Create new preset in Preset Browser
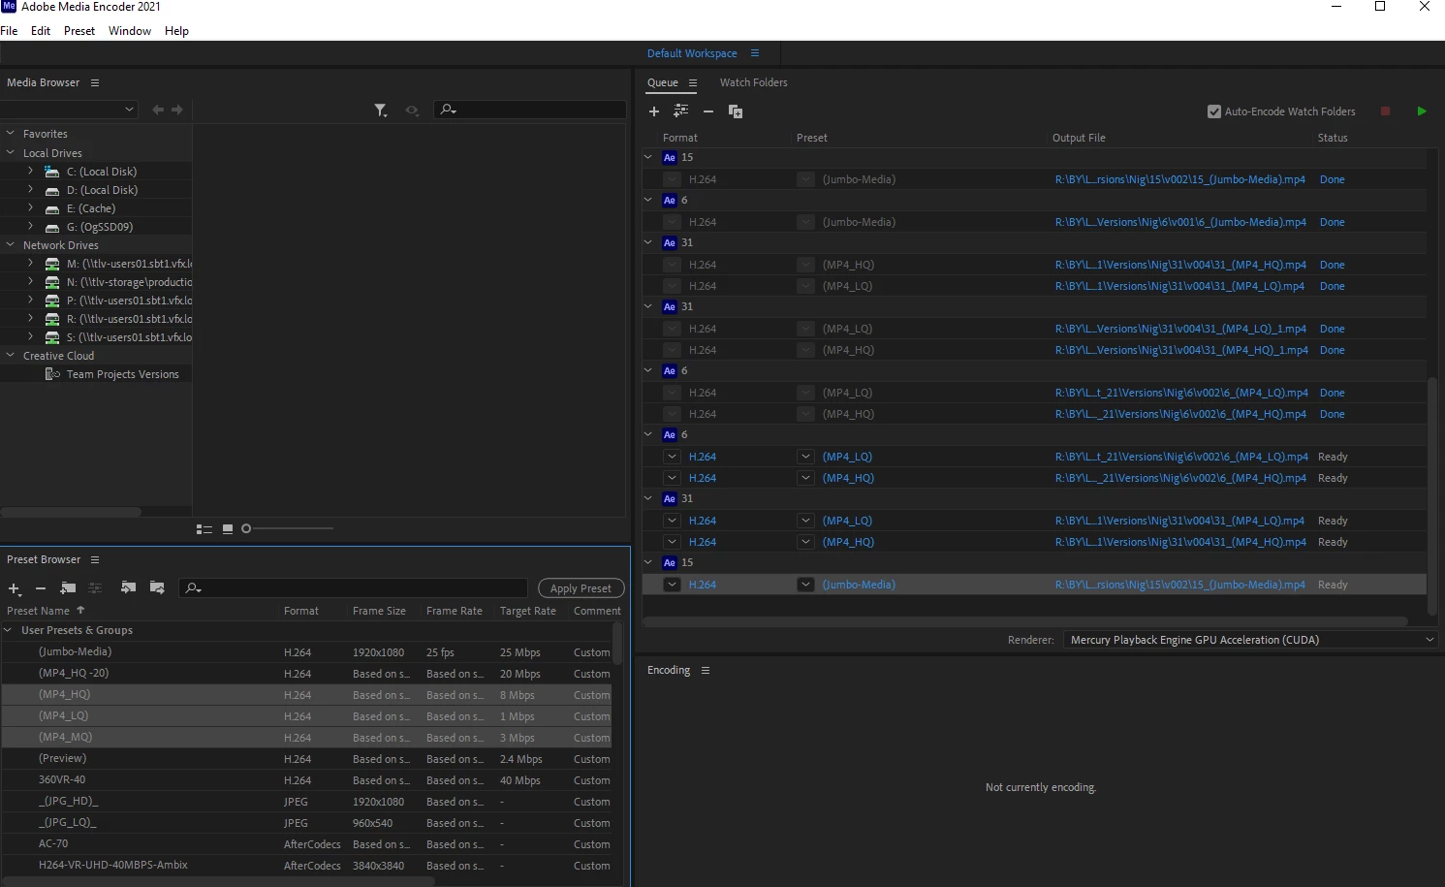1445x887 pixels. point(15,588)
